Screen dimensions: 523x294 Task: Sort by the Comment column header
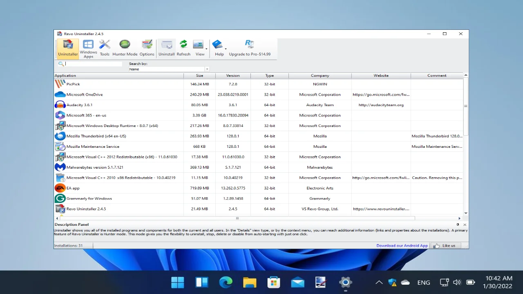pyautogui.click(x=437, y=76)
